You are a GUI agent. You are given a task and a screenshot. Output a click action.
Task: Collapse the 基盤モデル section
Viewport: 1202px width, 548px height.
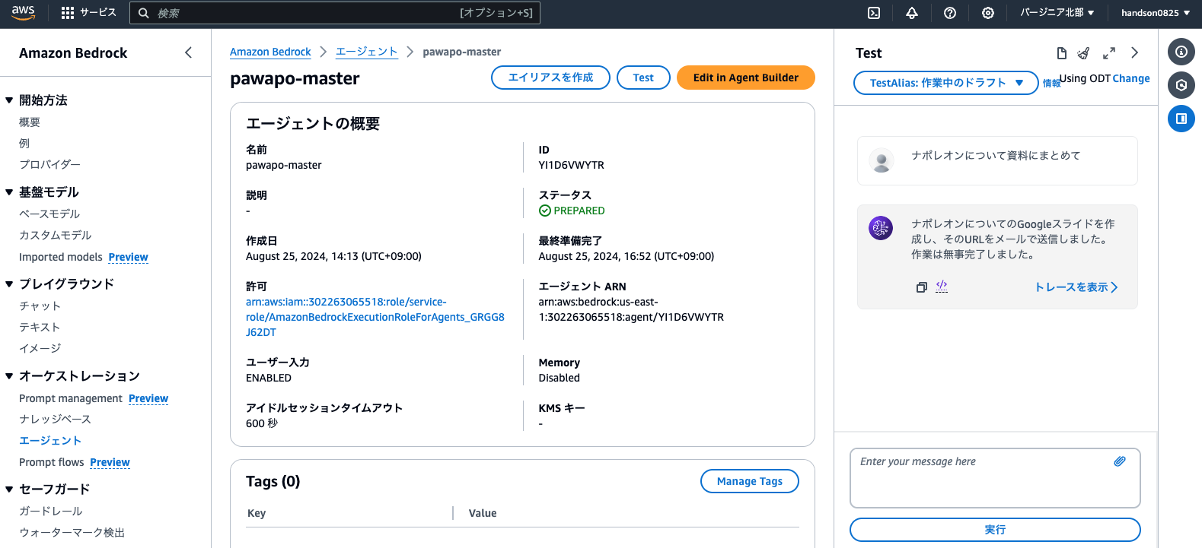[9, 192]
